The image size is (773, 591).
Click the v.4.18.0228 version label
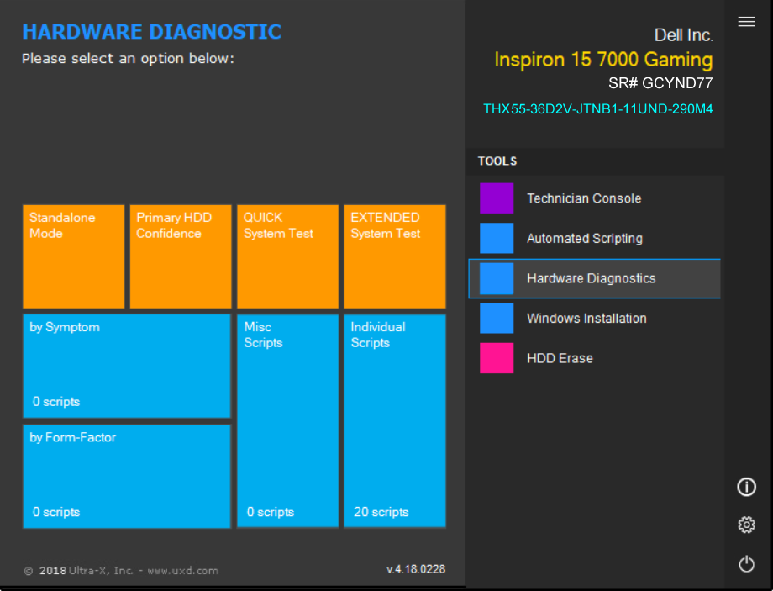point(416,569)
